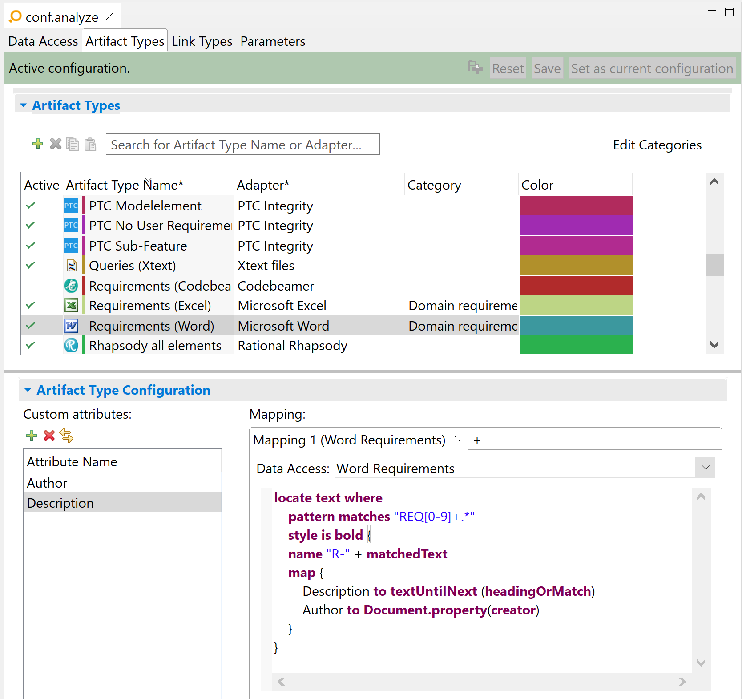
Task: Open the Data Access dropdown arrow
Action: (x=705, y=468)
